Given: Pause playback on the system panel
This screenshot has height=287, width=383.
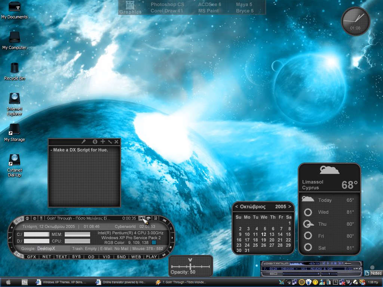Looking at the screenshot, I should (x=171, y=229).
